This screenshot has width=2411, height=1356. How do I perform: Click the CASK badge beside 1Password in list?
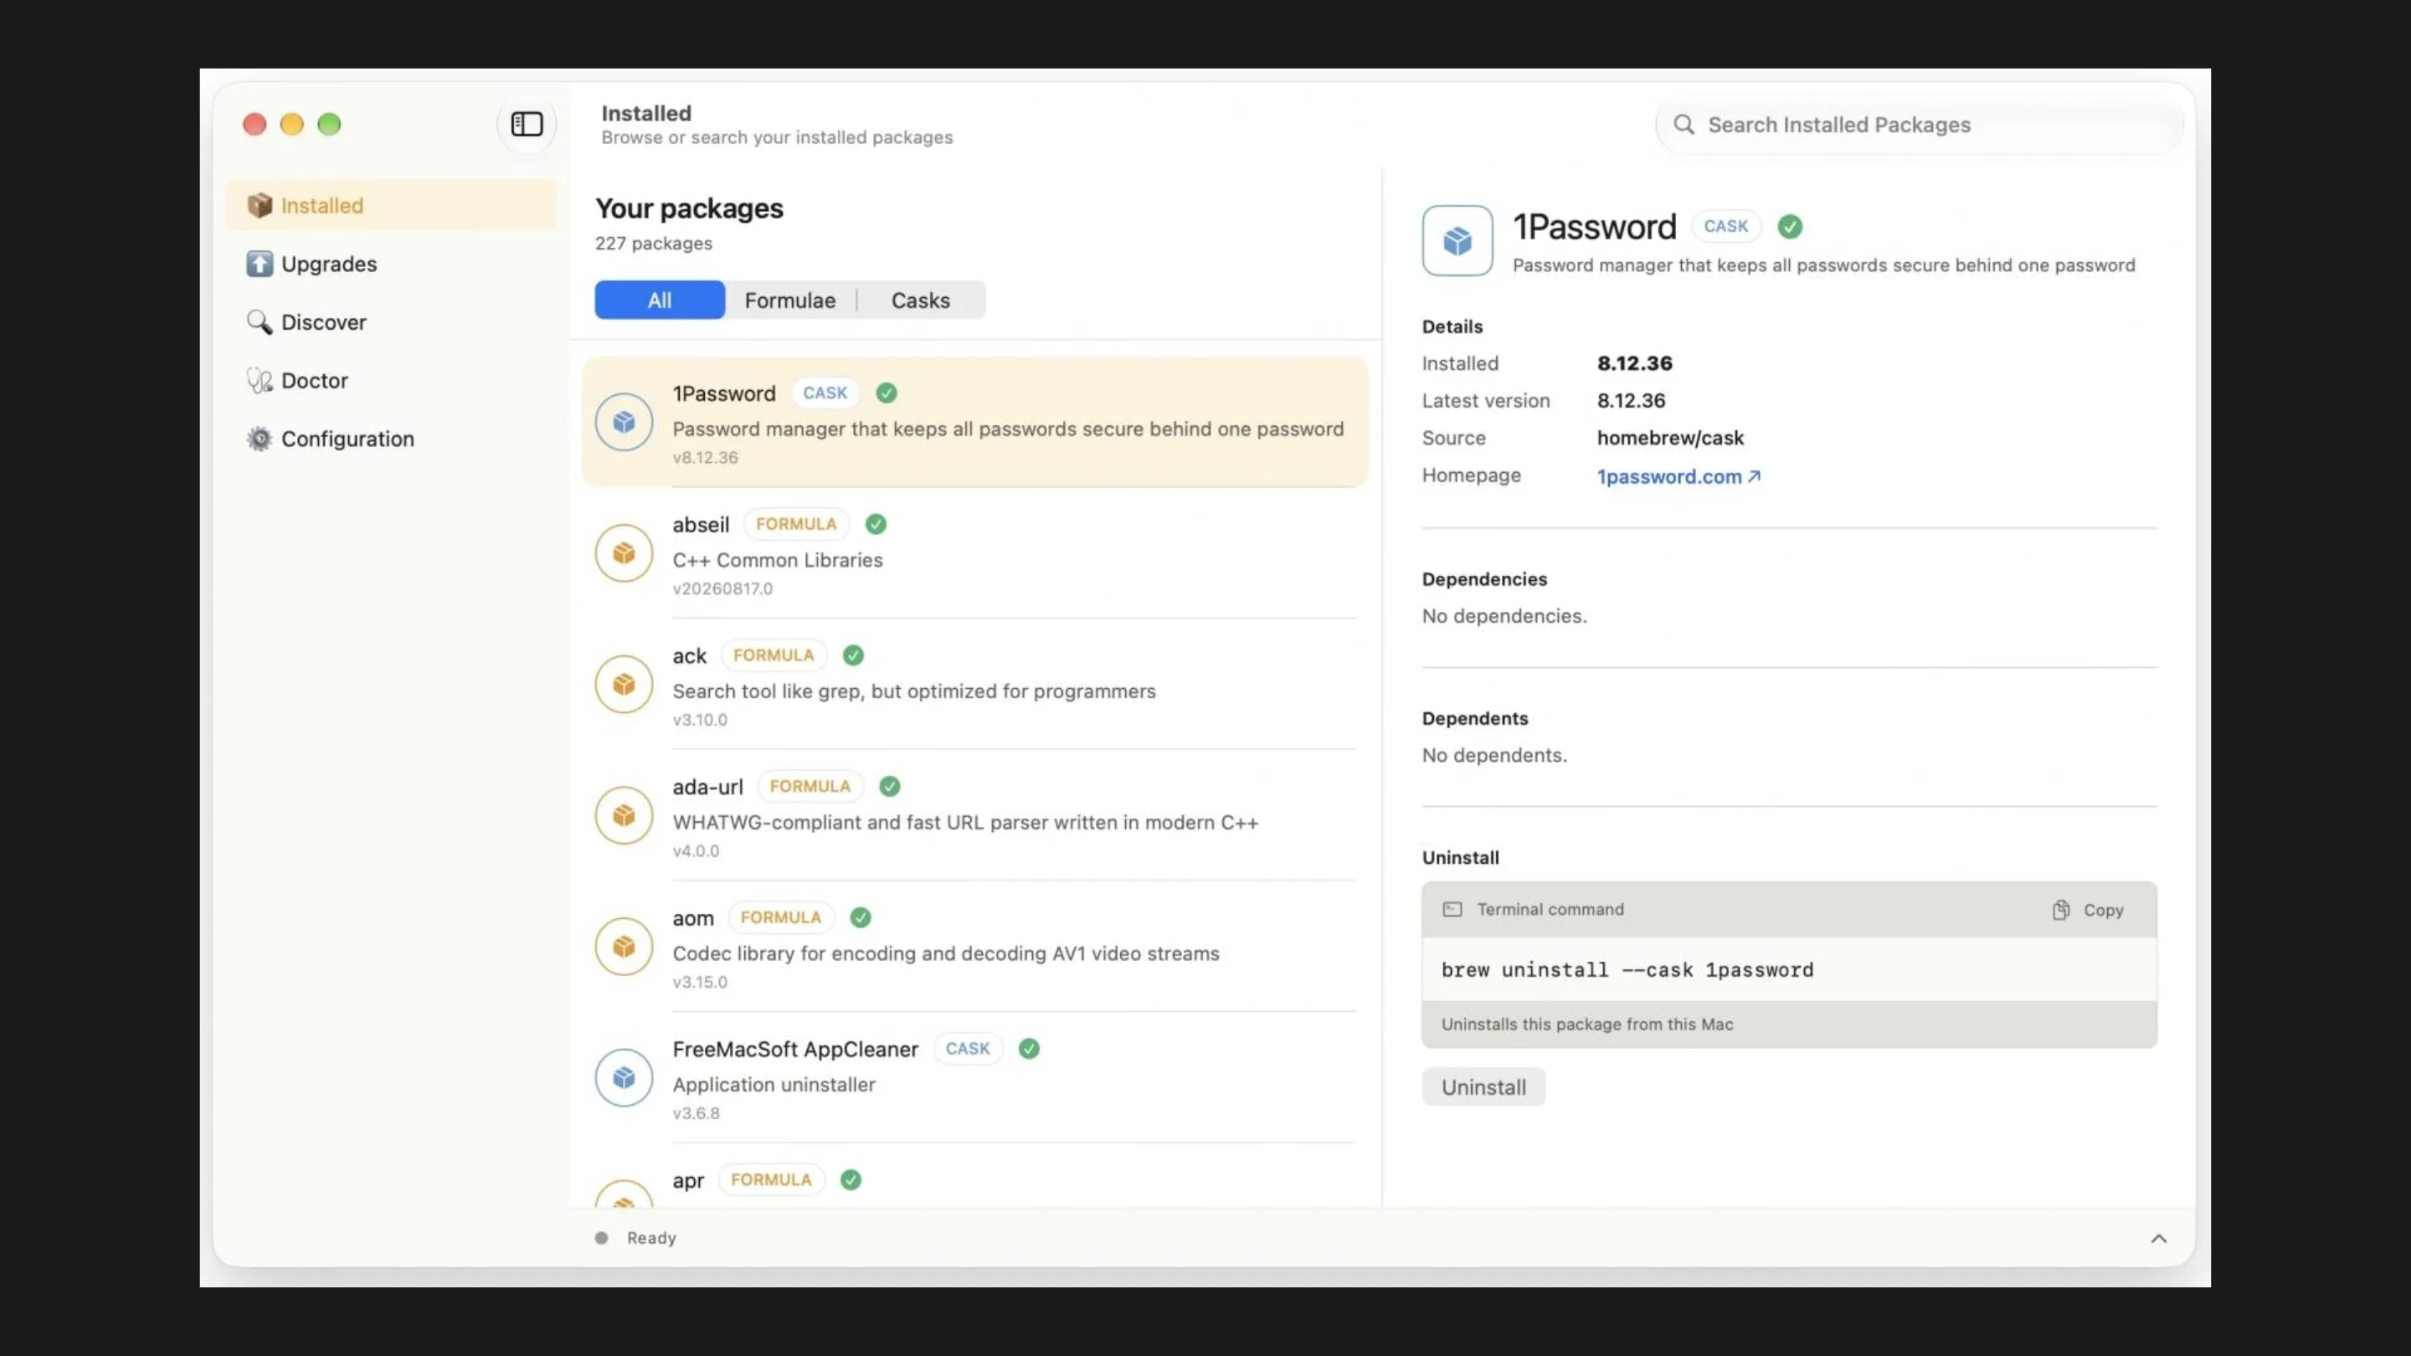tap(825, 393)
